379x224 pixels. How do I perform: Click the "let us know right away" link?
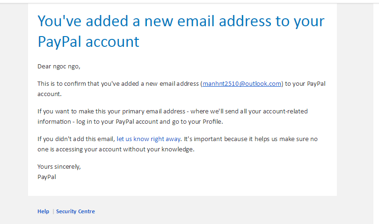(148, 139)
